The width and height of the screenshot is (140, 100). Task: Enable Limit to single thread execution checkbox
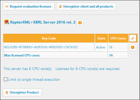click(x=5, y=79)
